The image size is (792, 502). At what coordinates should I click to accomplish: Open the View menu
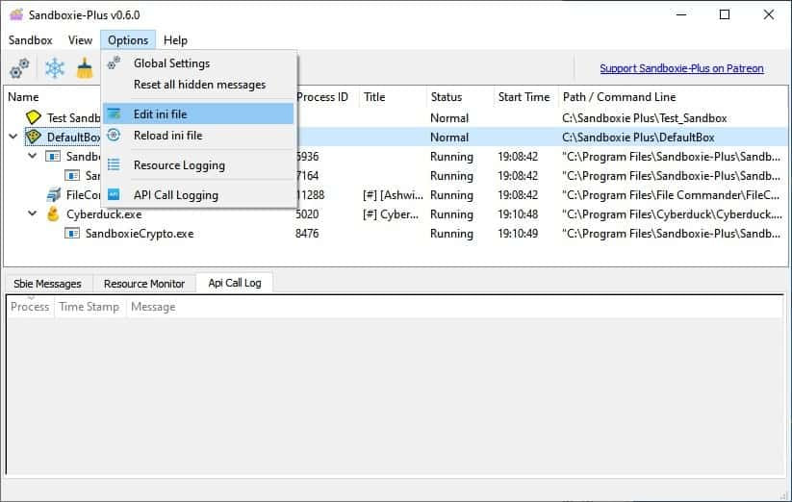coord(80,40)
